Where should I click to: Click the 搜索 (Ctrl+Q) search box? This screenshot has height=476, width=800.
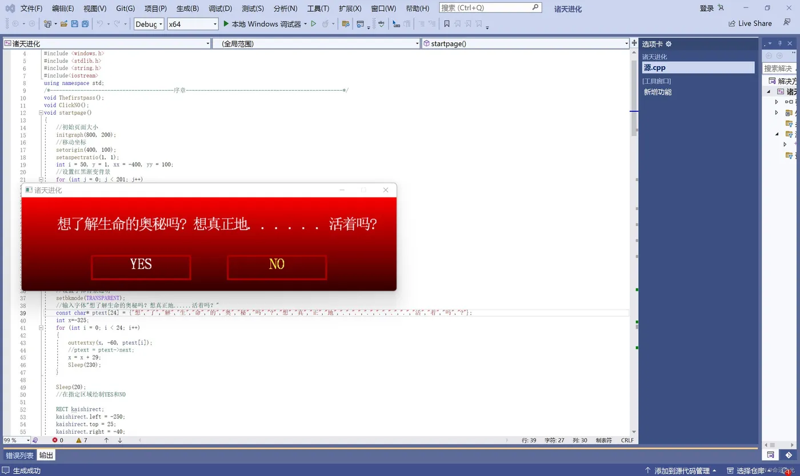point(490,7)
